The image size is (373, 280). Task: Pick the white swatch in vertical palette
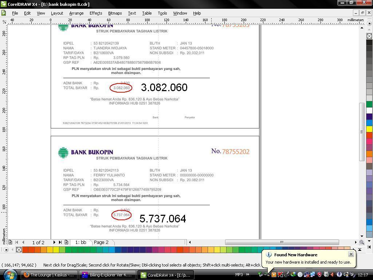369,110
